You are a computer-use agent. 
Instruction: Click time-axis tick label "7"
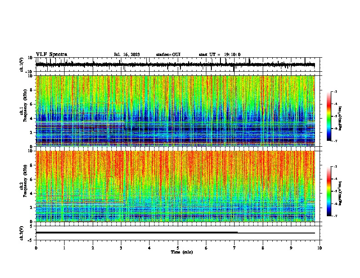[235, 248]
